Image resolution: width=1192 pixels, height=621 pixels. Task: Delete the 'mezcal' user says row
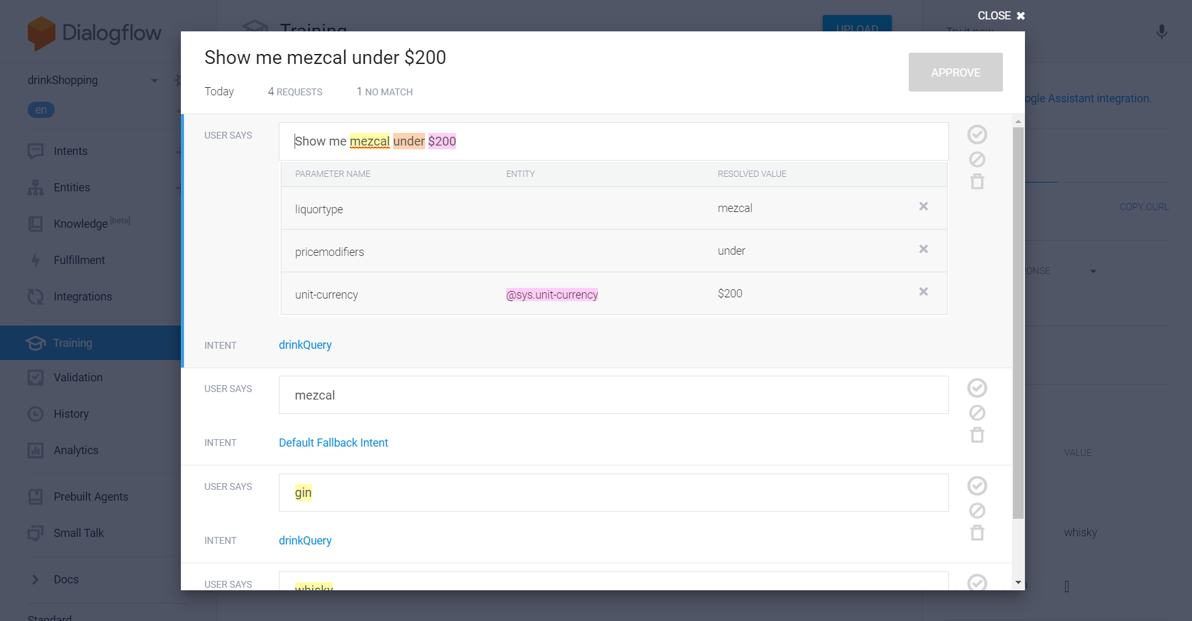coord(977,435)
